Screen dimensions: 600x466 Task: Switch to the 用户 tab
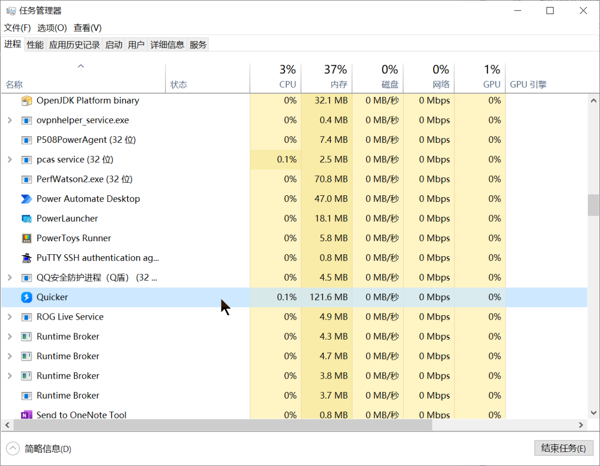coord(136,45)
